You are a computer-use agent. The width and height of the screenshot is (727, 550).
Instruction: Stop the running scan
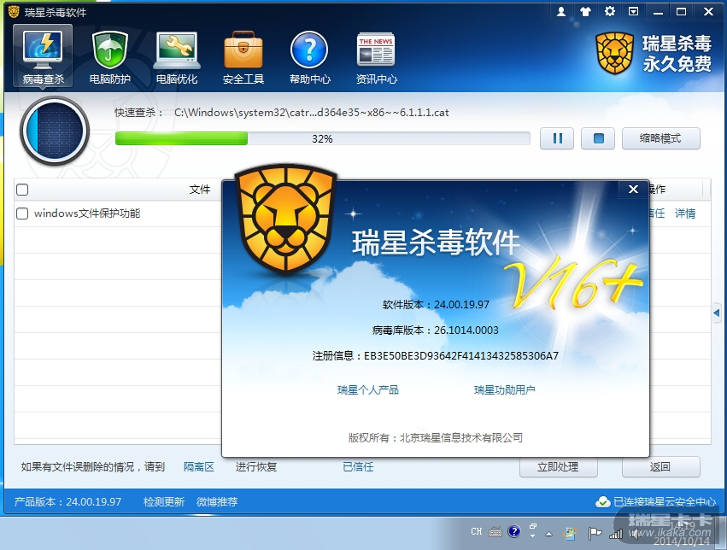[x=598, y=138]
